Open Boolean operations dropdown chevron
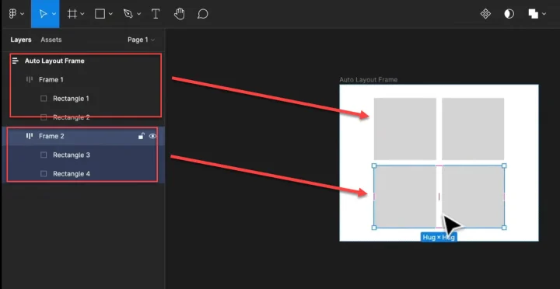 click(x=544, y=14)
